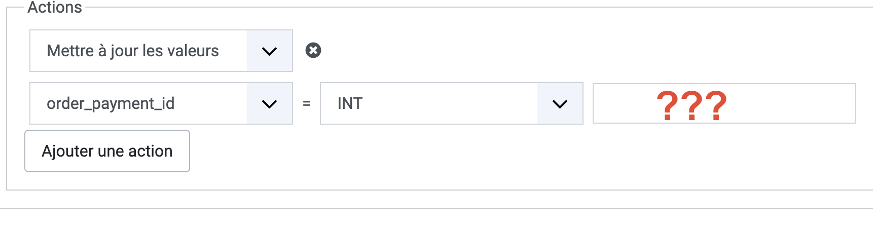Click the equals sign between the selectors
Screen dimensions: 873x225
click(x=306, y=103)
